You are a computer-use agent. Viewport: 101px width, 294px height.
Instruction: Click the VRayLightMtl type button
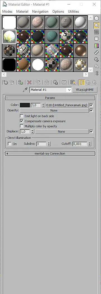click(x=85, y=90)
